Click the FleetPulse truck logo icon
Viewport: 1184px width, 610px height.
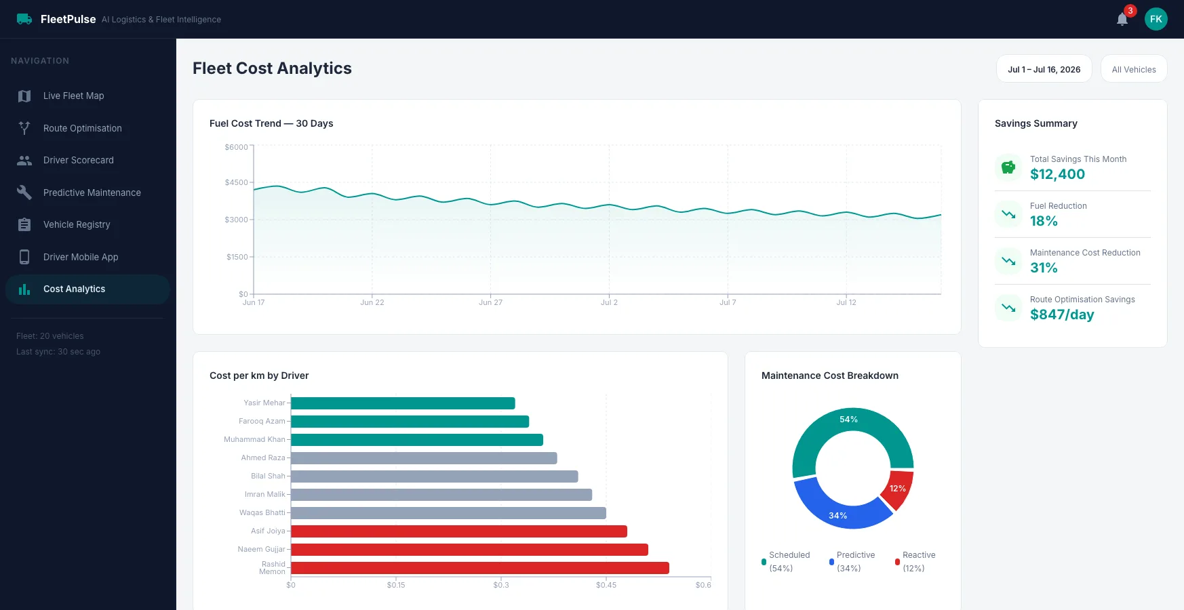click(x=24, y=19)
